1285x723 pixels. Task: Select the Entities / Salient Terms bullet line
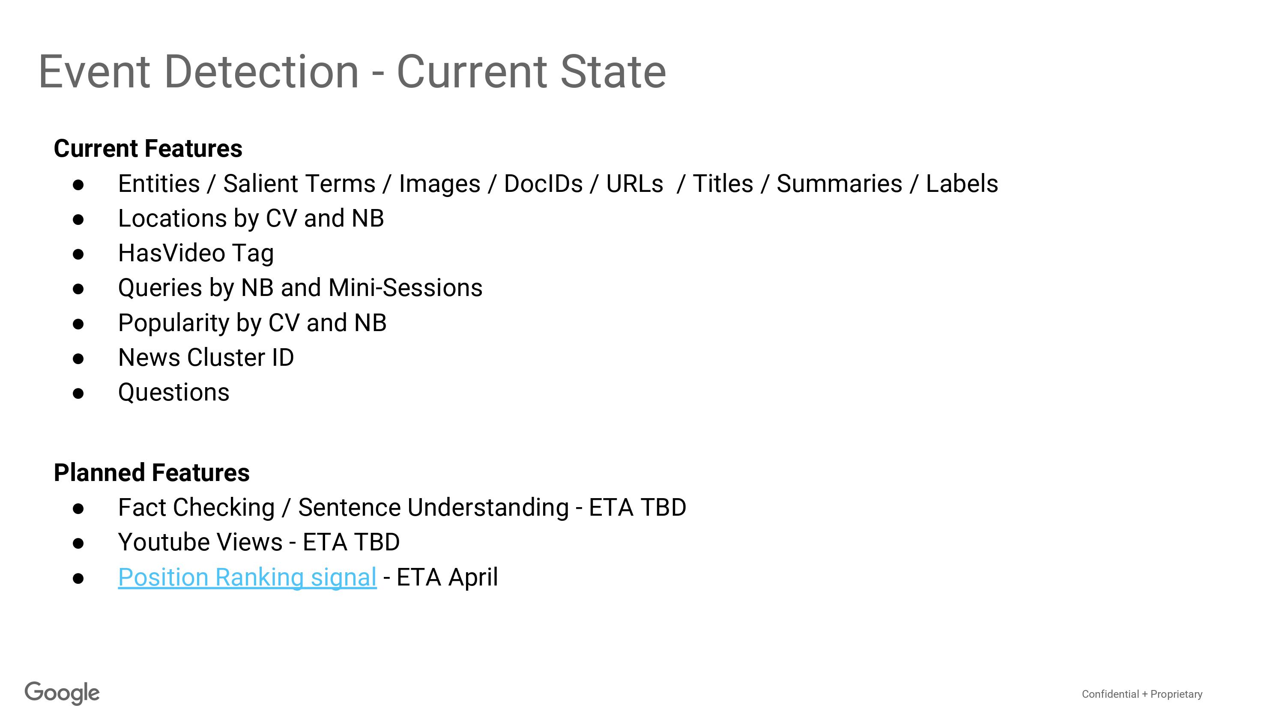pyautogui.click(x=558, y=184)
